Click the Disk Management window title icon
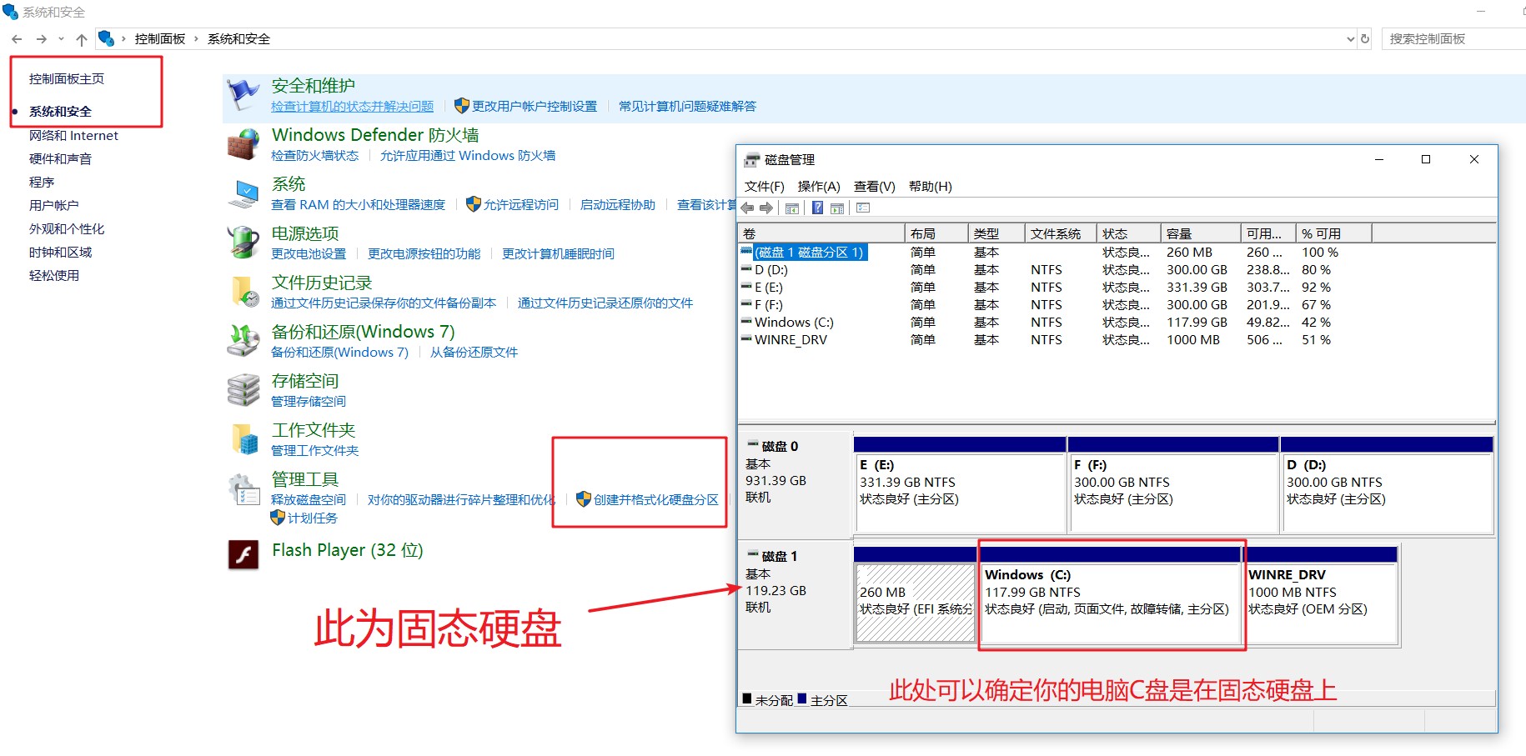The image size is (1526, 756). tap(752, 159)
